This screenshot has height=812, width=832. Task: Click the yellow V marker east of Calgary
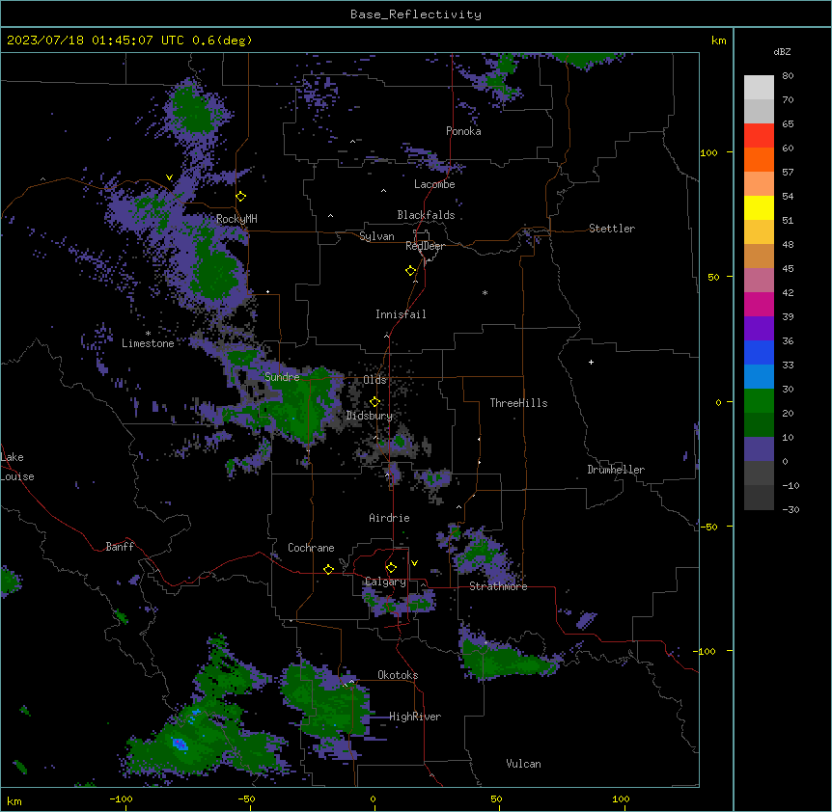(414, 563)
